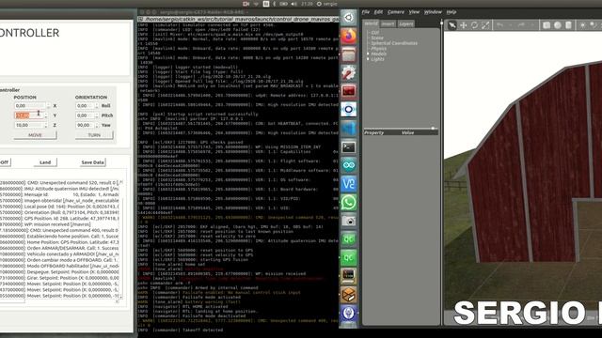Select the translate mode tool in Gazebo toolbar
The height and width of the screenshot is (338, 602).
(464, 25)
